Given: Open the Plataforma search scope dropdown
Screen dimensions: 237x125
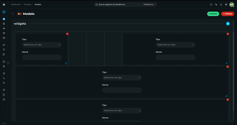Looking at the screenshot, I should click(149, 5).
